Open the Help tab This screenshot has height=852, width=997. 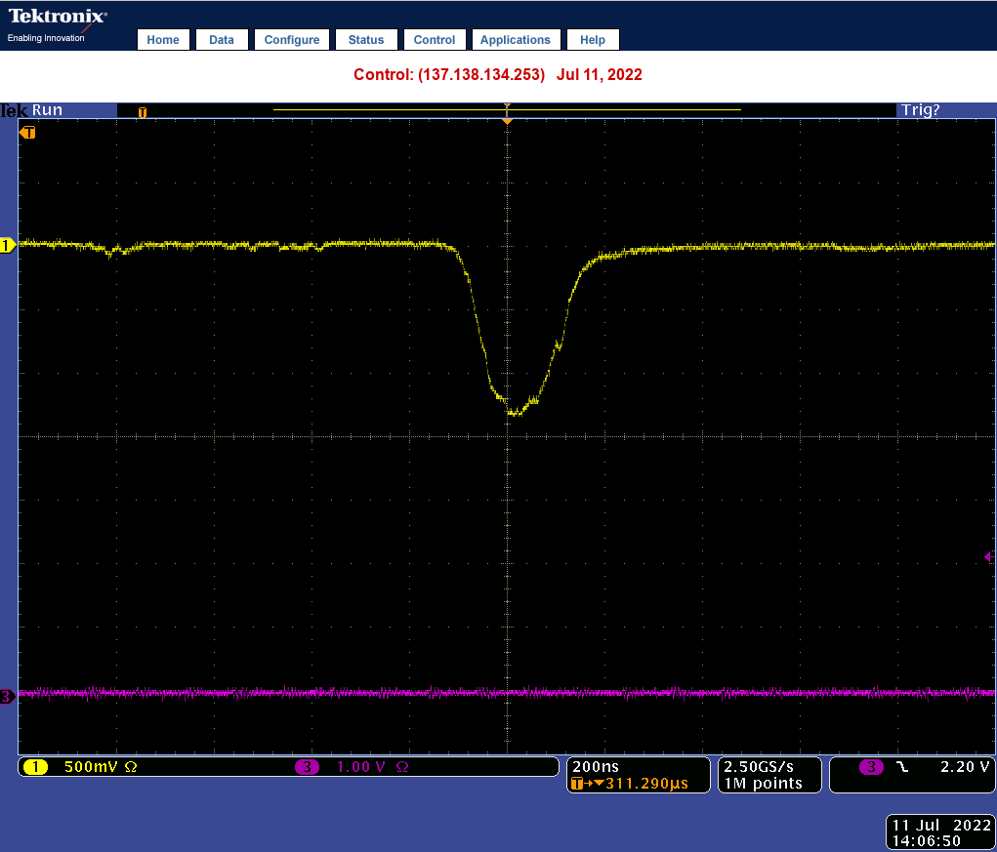point(593,40)
